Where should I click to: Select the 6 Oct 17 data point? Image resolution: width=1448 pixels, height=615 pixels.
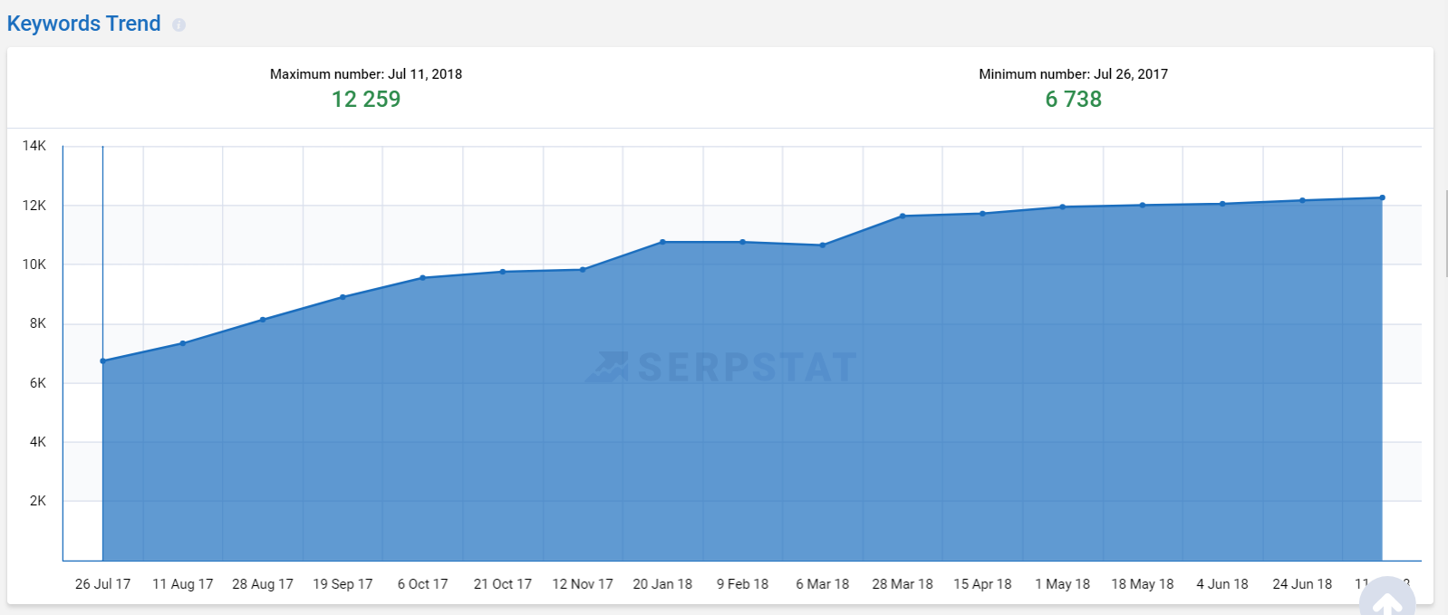423,278
